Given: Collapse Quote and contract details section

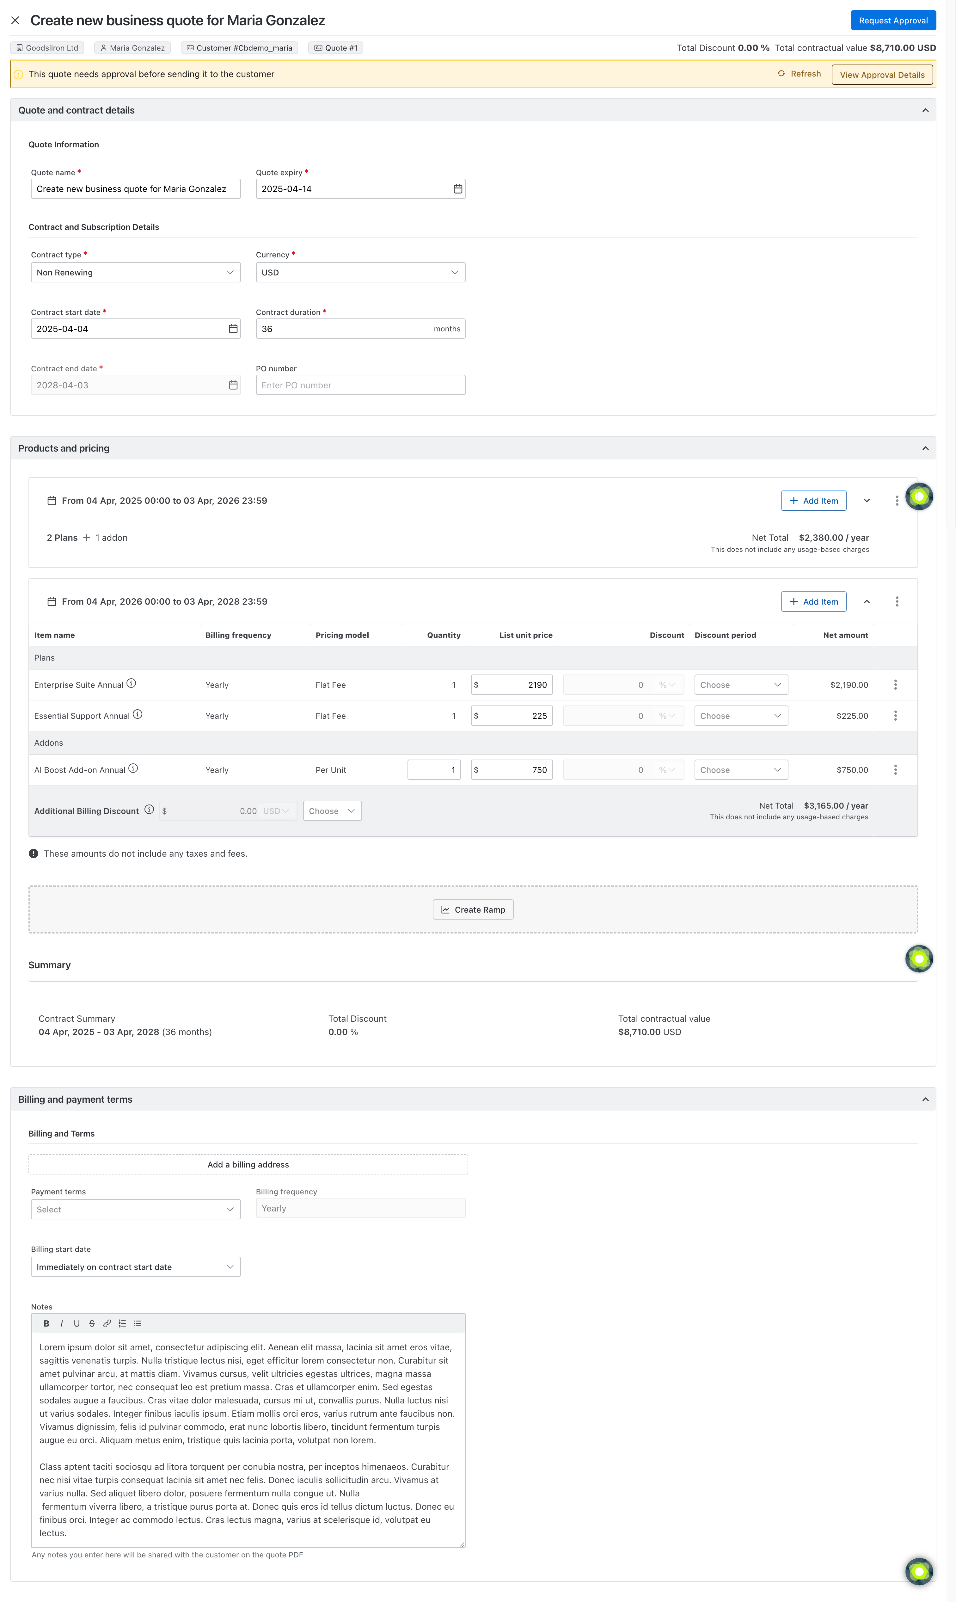Looking at the screenshot, I should point(925,110).
